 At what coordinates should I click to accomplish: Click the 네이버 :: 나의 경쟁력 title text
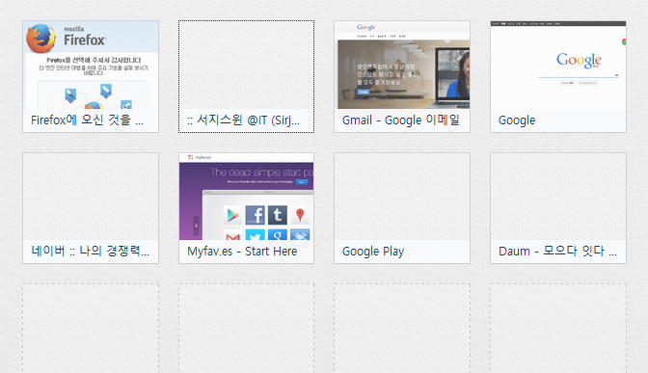[x=90, y=252]
